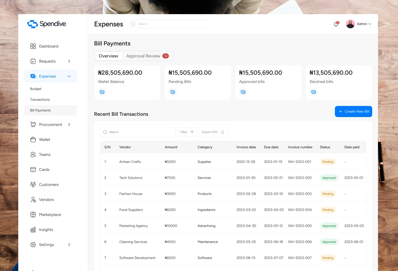
Task: Open the Admin dropdown arrow
Action: coord(370,24)
